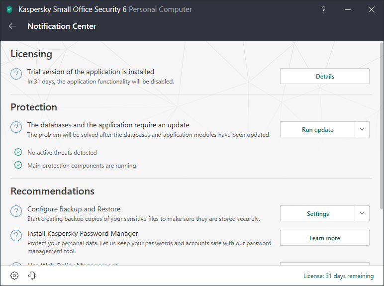The height and width of the screenshot is (286, 384).
Task: Close the Kaspersky window
Action: point(372,9)
